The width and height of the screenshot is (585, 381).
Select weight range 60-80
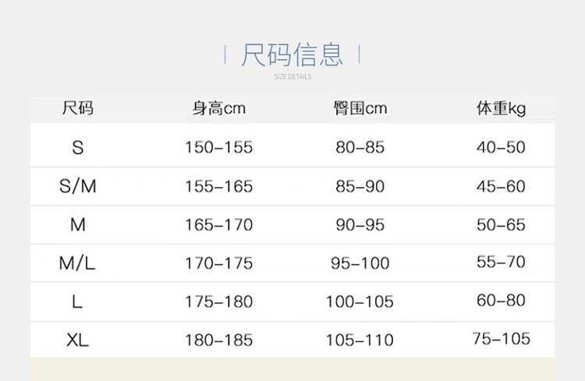(501, 300)
